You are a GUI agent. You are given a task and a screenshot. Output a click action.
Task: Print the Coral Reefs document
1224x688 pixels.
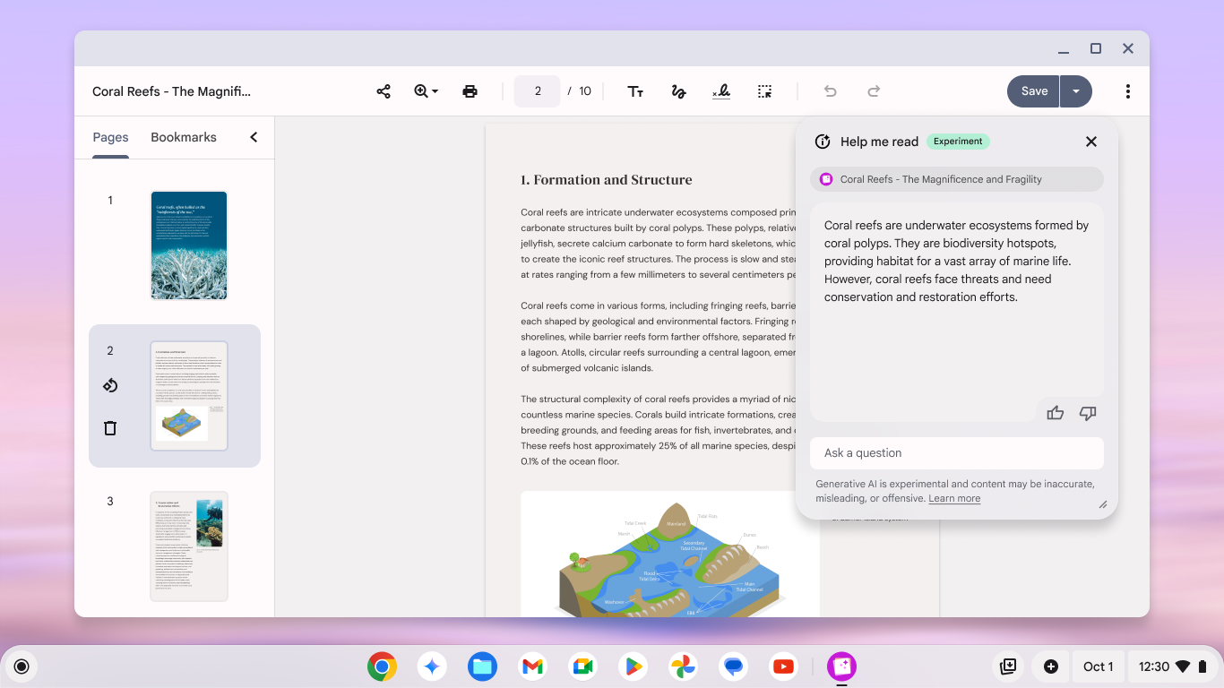point(470,90)
